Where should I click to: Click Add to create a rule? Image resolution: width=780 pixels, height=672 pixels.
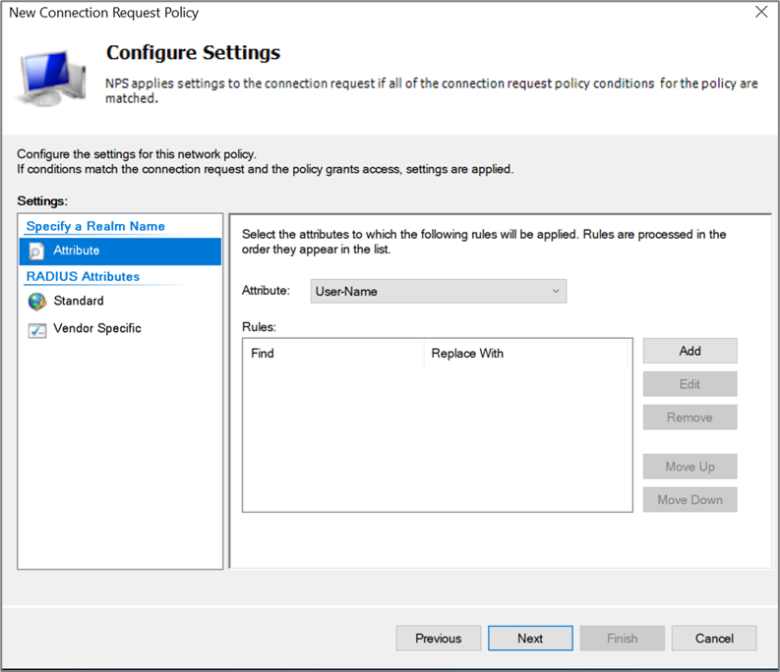pyautogui.click(x=690, y=351)
